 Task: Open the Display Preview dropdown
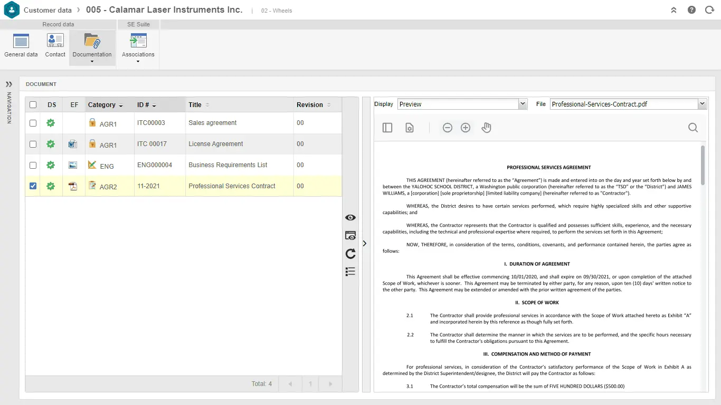[x=523, y=104]
